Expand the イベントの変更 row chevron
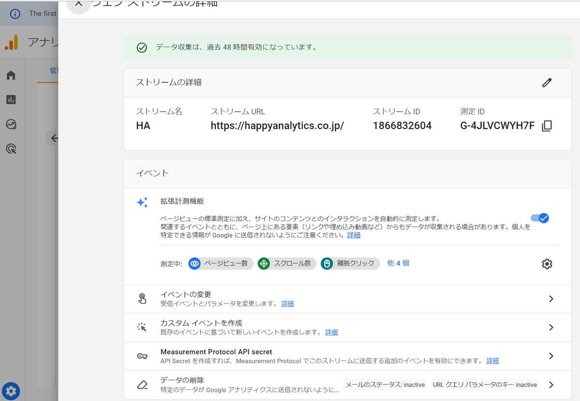This screenshot has height=401, width=580. pyautogui.click(x=551, y=298)
